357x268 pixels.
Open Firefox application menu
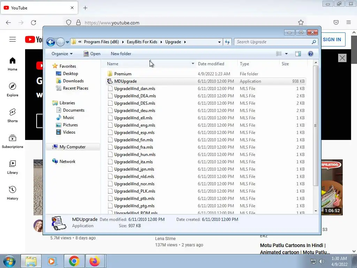click(x=348, y=22)
